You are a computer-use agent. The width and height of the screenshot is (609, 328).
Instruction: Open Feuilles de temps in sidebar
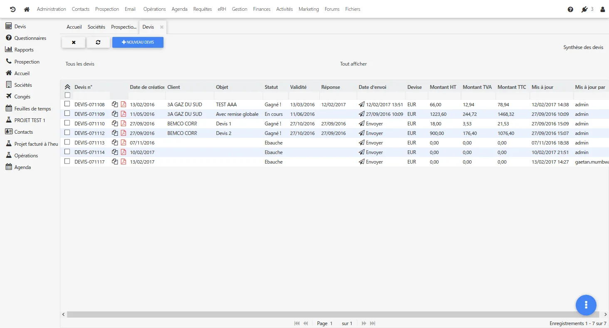click(28, 109)
